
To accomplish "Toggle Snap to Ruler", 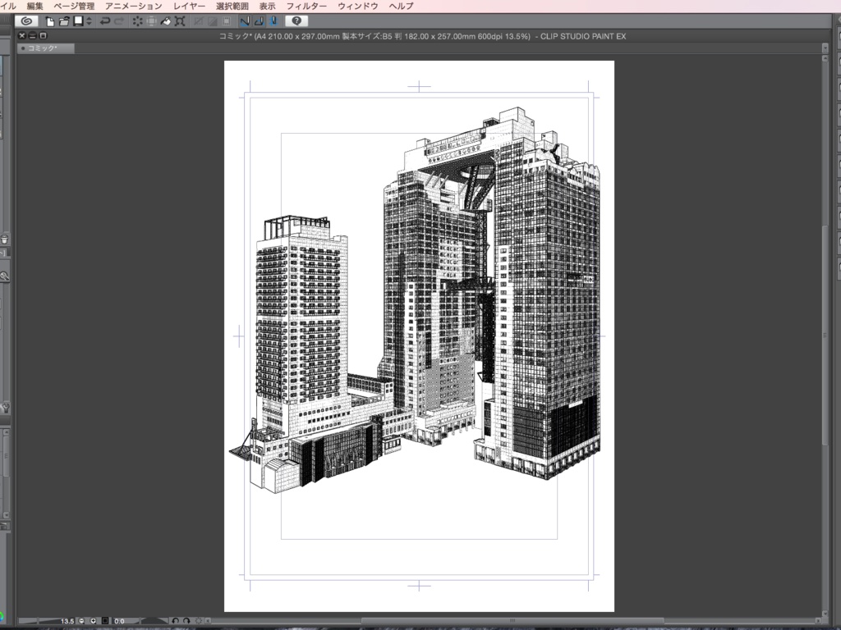I will (x=245, y=21).
